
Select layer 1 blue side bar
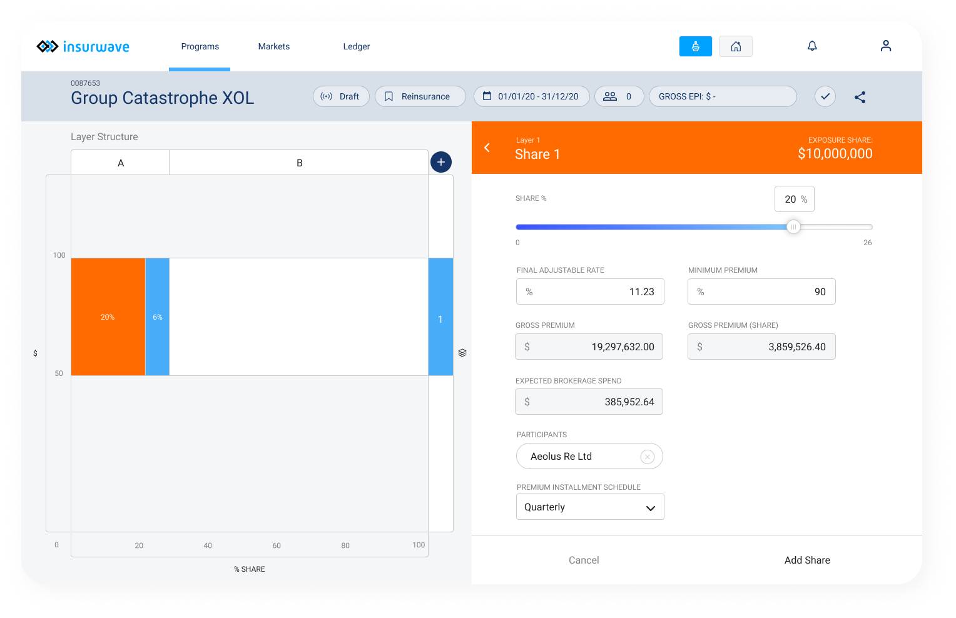pyautogui.click(x=440, y=317)
